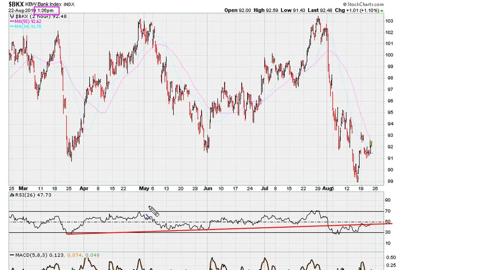Click the 'Open 92.00' value
480x270 pixels.
(x=238, y=10)
